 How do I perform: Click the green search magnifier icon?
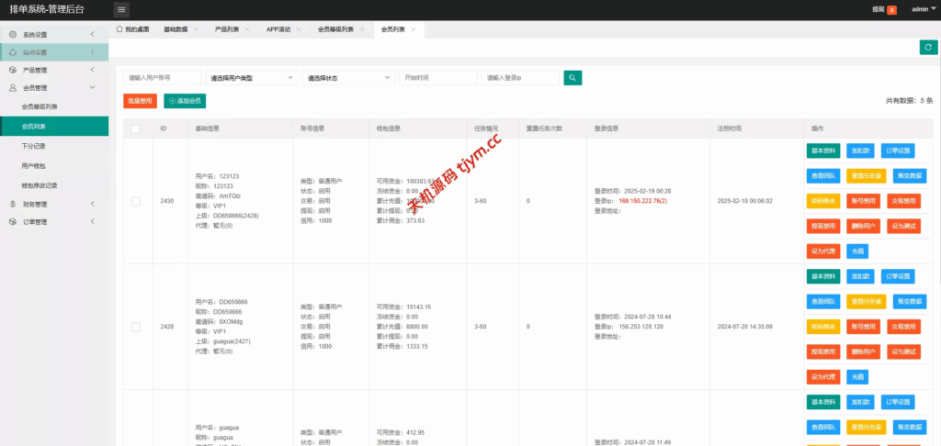coord(573,78)
